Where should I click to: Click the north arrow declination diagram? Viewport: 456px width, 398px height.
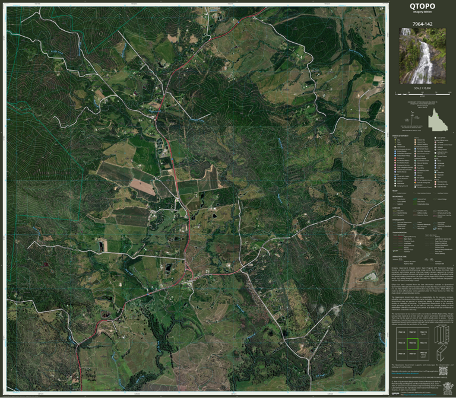(x=413, y=119)
